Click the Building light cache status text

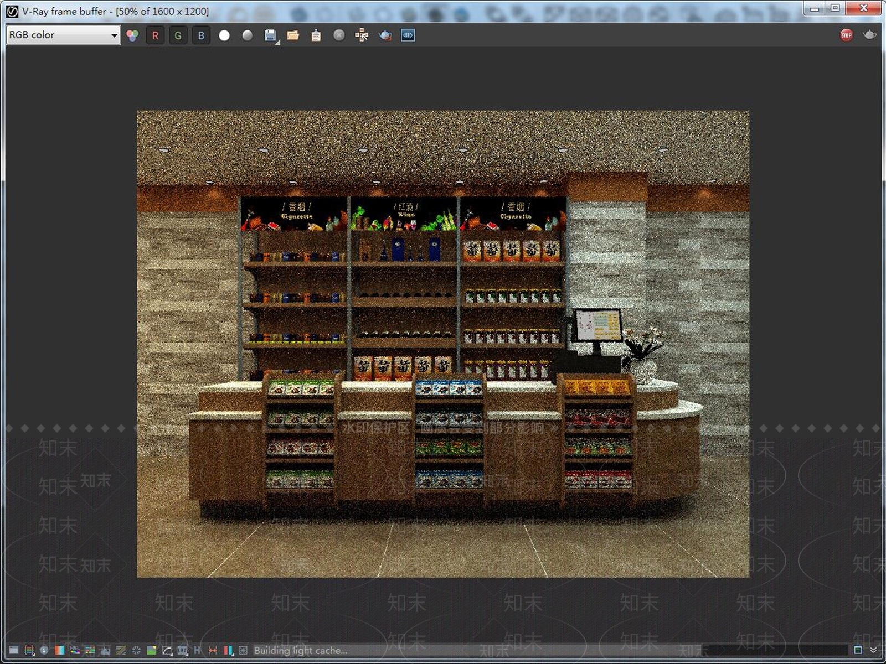click(x=301, y=651)
